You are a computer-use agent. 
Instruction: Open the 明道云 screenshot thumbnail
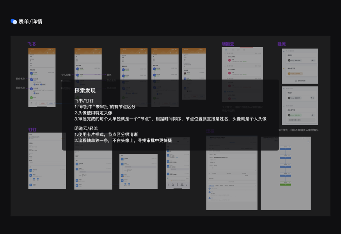(x=242, y=74)
